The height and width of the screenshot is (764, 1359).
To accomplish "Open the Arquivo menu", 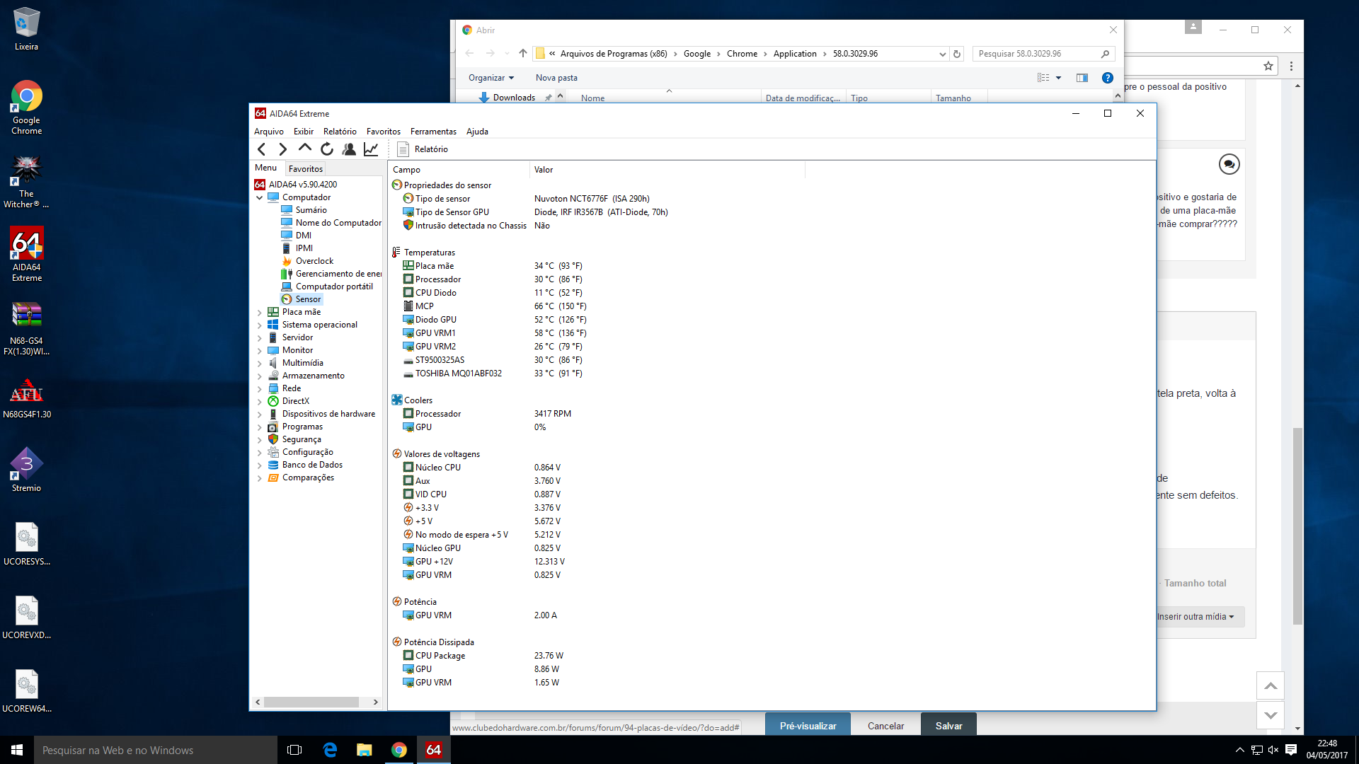I will [x=269, y=132].
